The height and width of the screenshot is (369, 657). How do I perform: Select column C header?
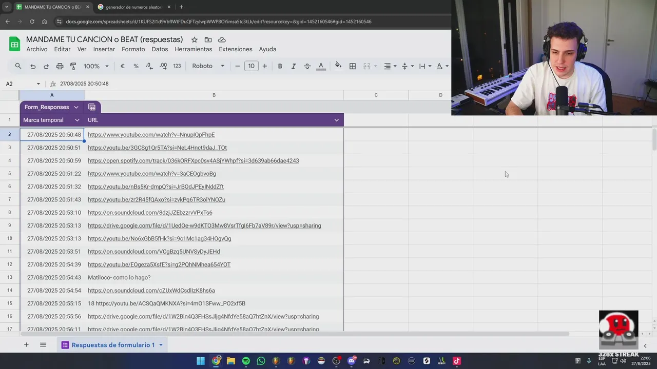(x=376, y=95)
